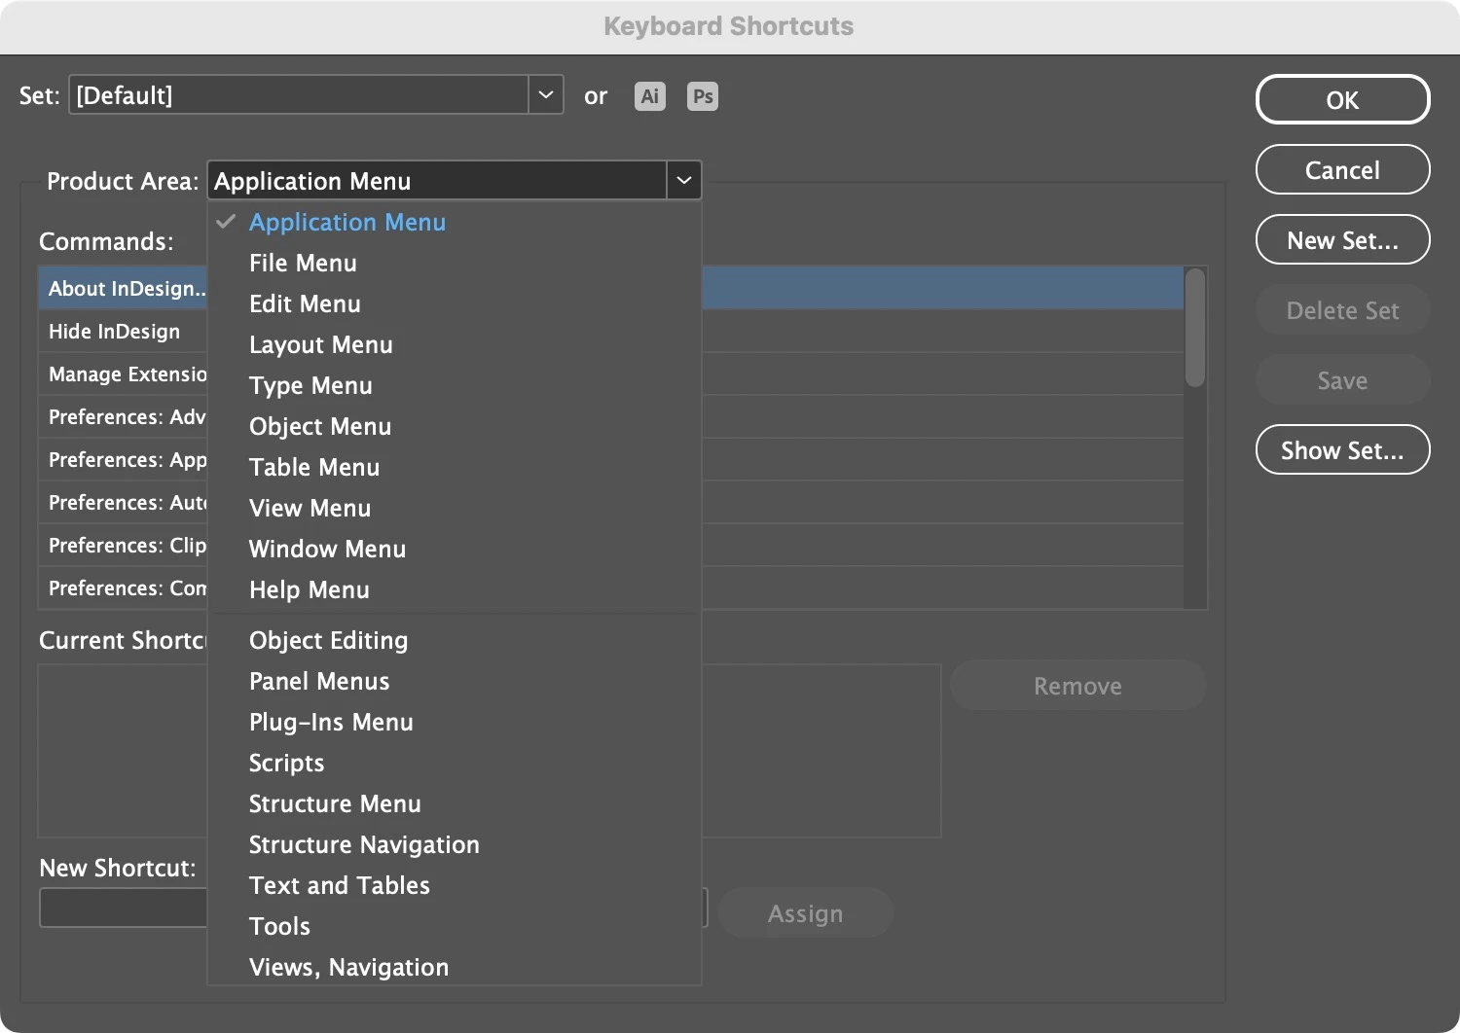
Task: Click the Delete Set button
Action: point(1342,310)
